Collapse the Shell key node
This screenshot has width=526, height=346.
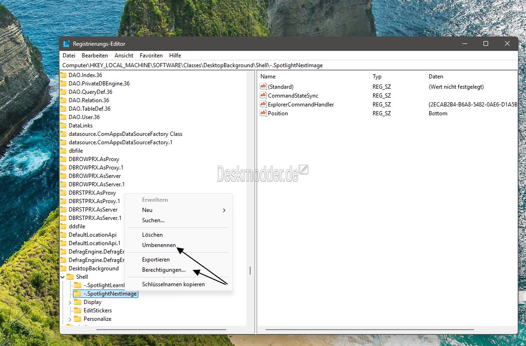(x=63, y=277)
